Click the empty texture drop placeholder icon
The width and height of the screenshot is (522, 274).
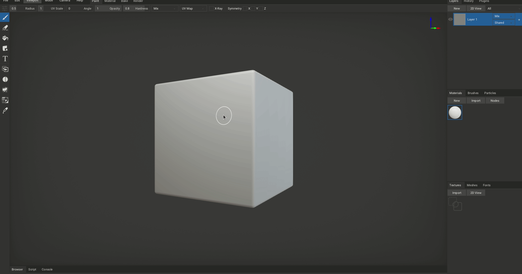point(455,204)
